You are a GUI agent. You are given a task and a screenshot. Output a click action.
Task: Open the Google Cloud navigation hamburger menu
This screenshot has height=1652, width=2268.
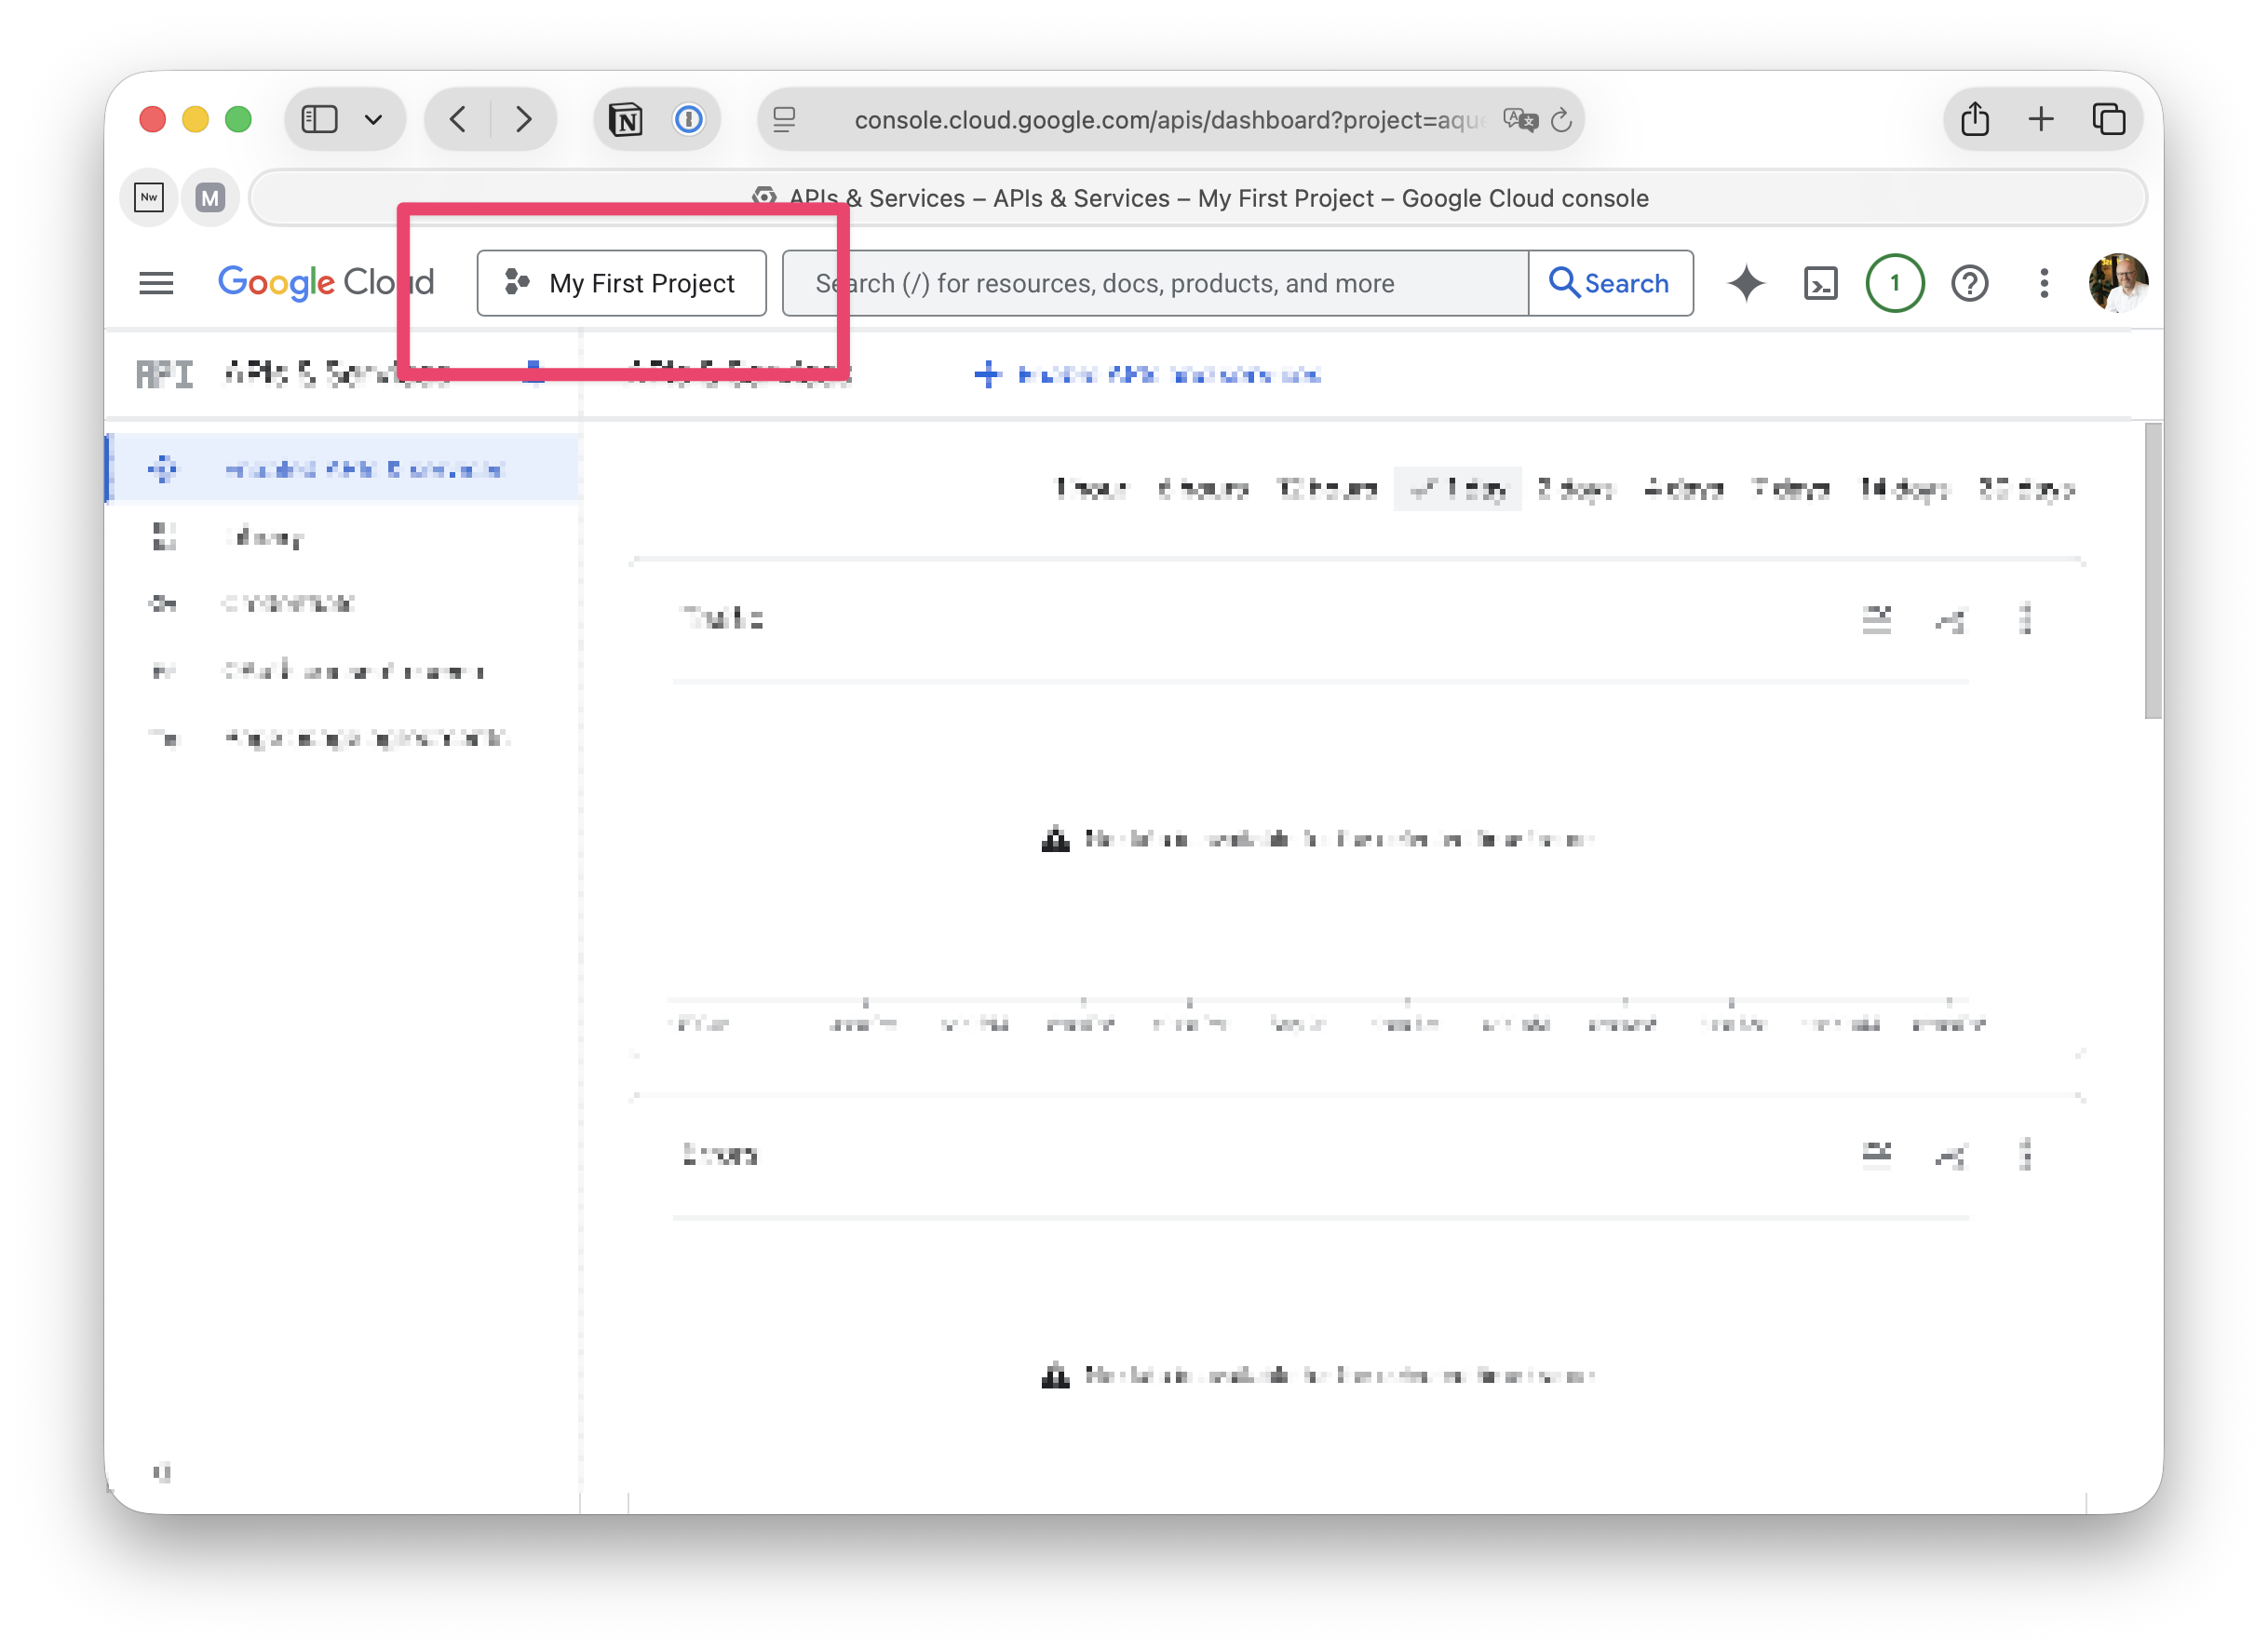tap(156, 283)
